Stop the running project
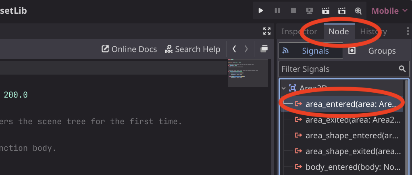Image resolution: width=412 pixels, height=175 pixels. (293, 11)
